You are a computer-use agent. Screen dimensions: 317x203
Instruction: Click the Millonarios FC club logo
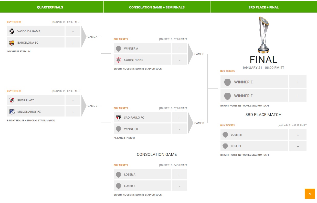[x=12, y=112]
